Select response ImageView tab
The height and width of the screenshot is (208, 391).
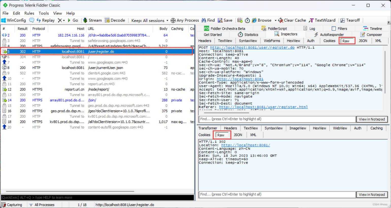tap(298, 128)
